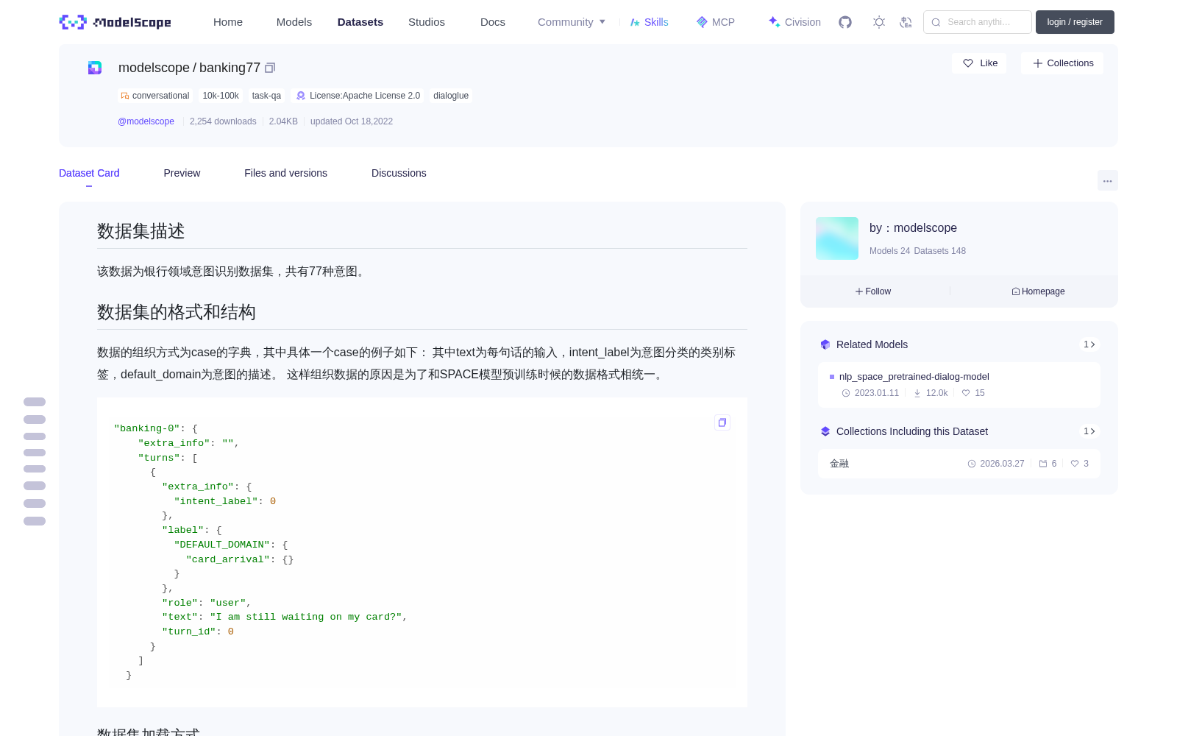Screen dimensions: 1177x736
Task: Open the 金融 collection entry
Action: tap(959, 464)
